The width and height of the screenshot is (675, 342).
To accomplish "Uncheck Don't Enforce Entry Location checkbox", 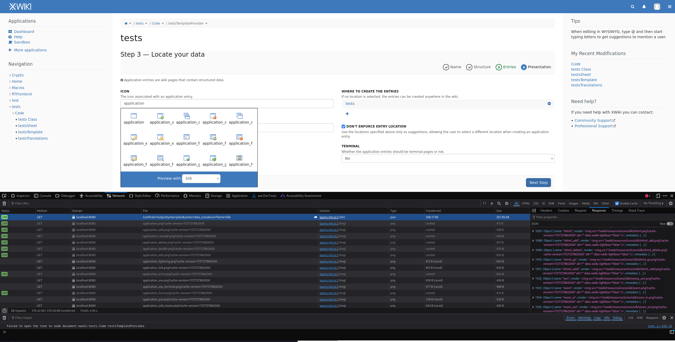I will [343, 126].
